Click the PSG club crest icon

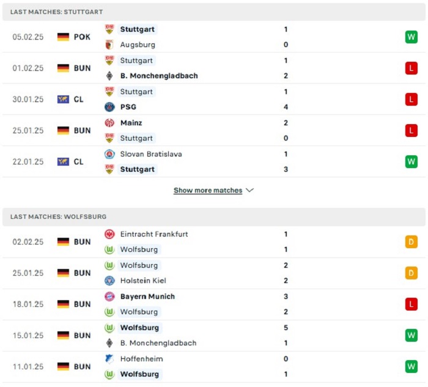click(x=109, y=107)
